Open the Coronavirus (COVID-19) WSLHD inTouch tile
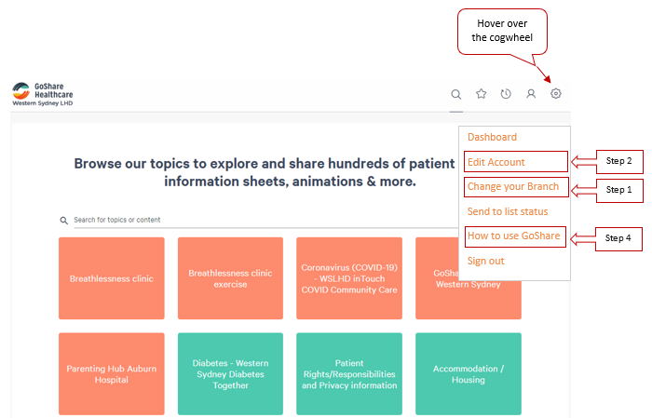 click(349, 278)
